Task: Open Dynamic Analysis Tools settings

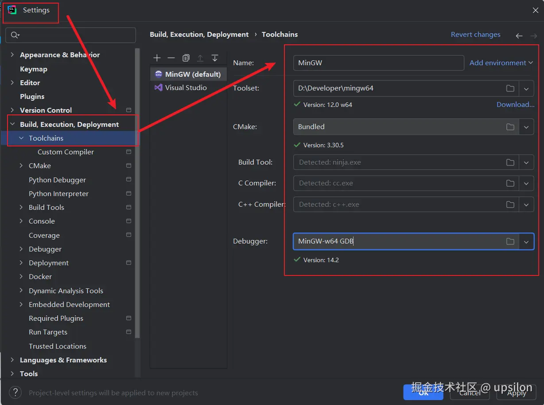Action: [x=66, y=291]
